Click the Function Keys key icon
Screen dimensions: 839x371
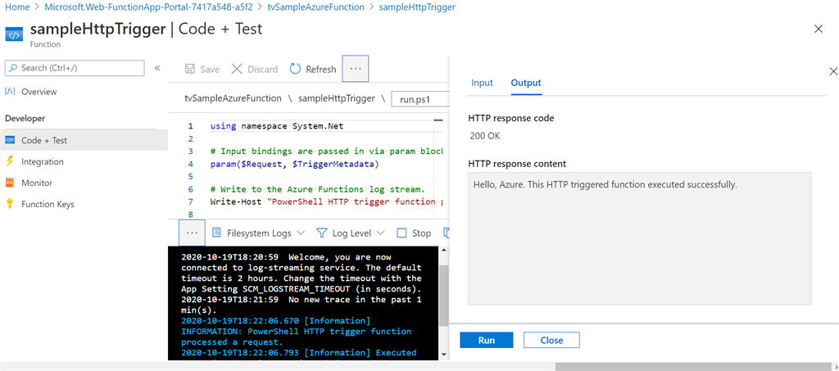click(x=10, y=204)
